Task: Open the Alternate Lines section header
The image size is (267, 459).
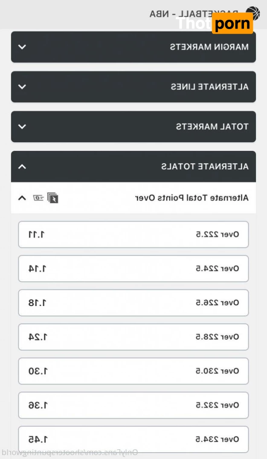Action: pyautogui.click(x=133, y=87)
